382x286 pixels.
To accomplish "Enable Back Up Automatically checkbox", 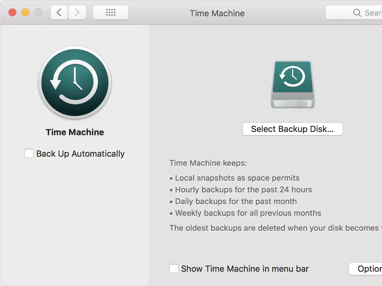I will coord(29,153).
